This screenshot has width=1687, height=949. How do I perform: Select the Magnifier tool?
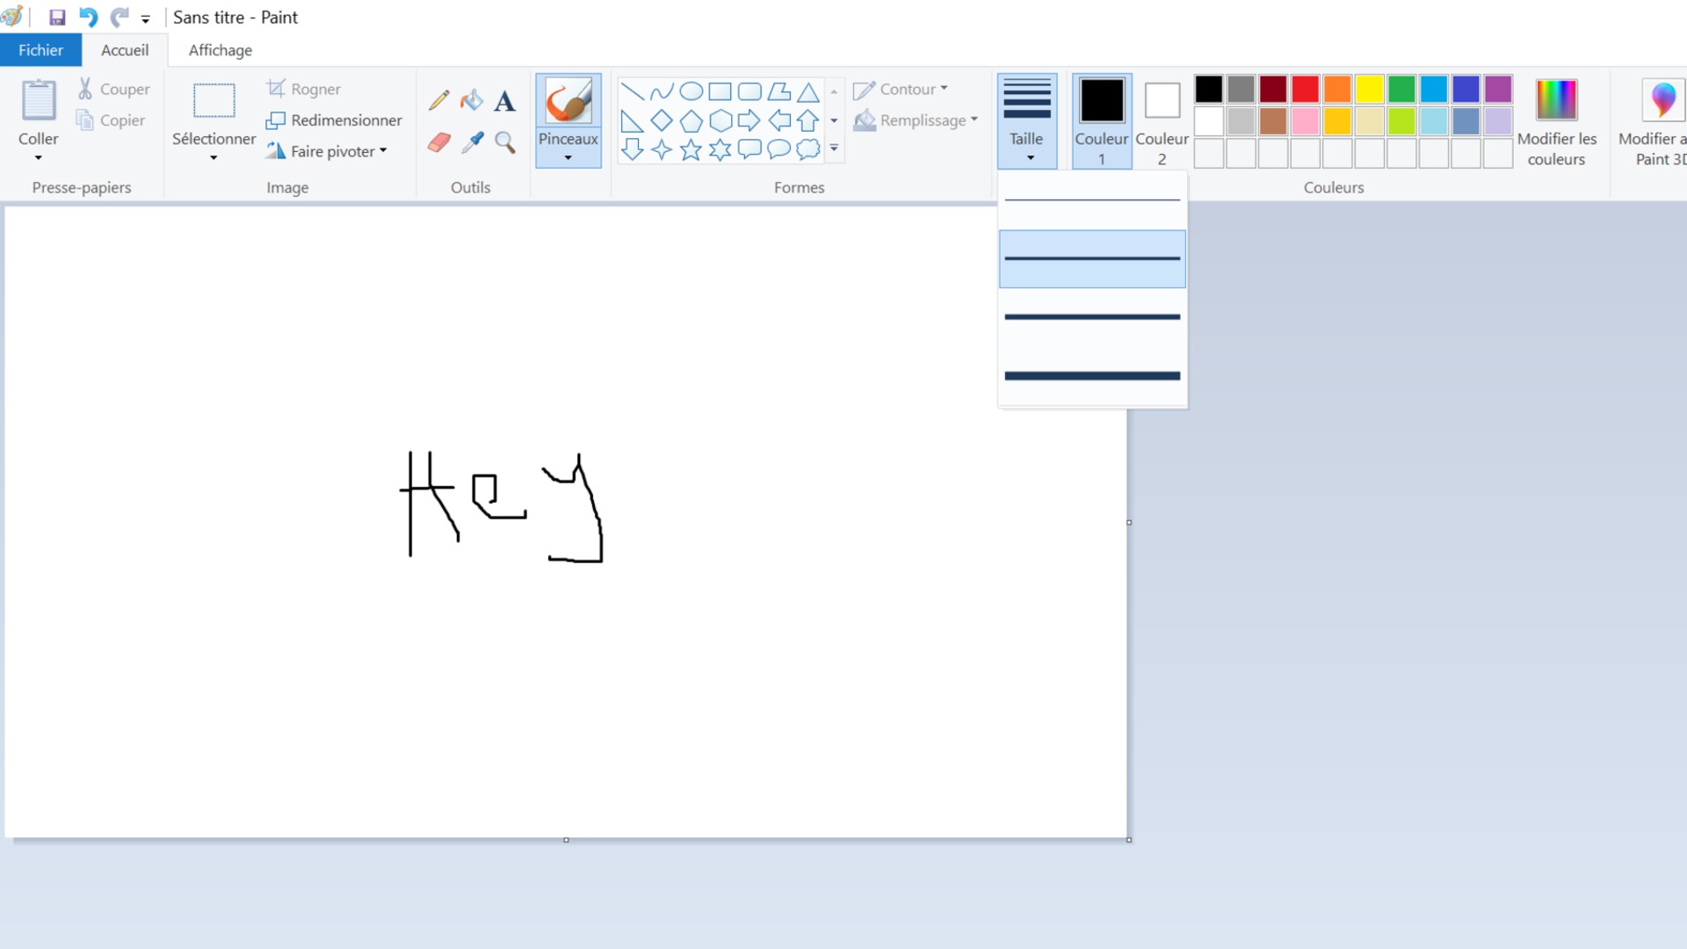504,142
